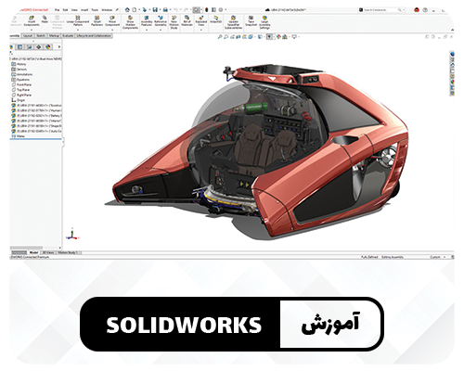The height and width of the screenshot is (371, 464).
Task: Open the Large Assembly Settings tool
Action: (264, 22)
